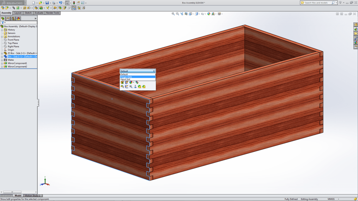Select the Model tab at bottom

coord(18,195)
